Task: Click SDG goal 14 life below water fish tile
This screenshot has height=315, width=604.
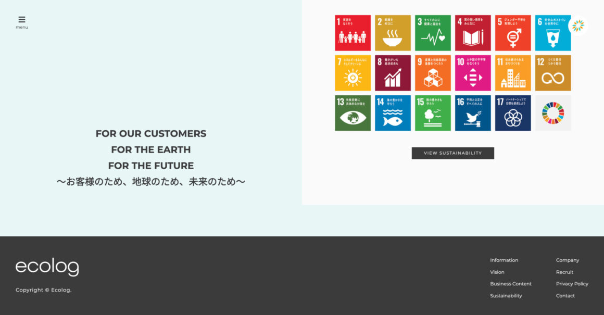Action: pyautogui.click(x=393, y=113)
